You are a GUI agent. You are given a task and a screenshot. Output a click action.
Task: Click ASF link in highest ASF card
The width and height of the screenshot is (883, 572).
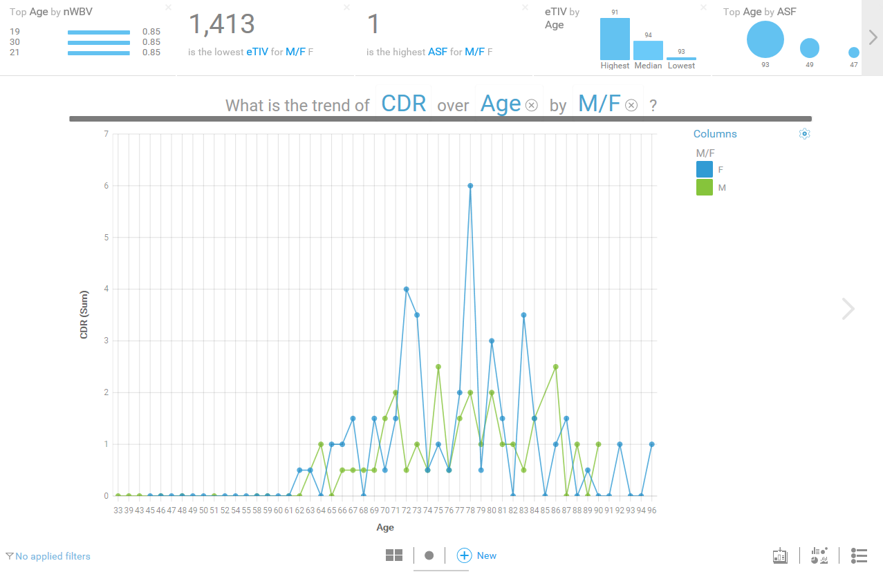coord(437,52)
